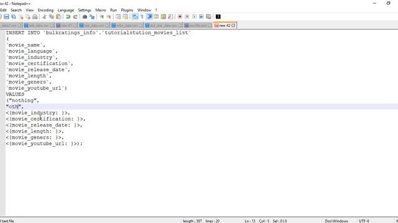The image size is (398, 223).
Task: Toggle synchronized horizontal scrolling icon
Action: [x=126, y=17]
